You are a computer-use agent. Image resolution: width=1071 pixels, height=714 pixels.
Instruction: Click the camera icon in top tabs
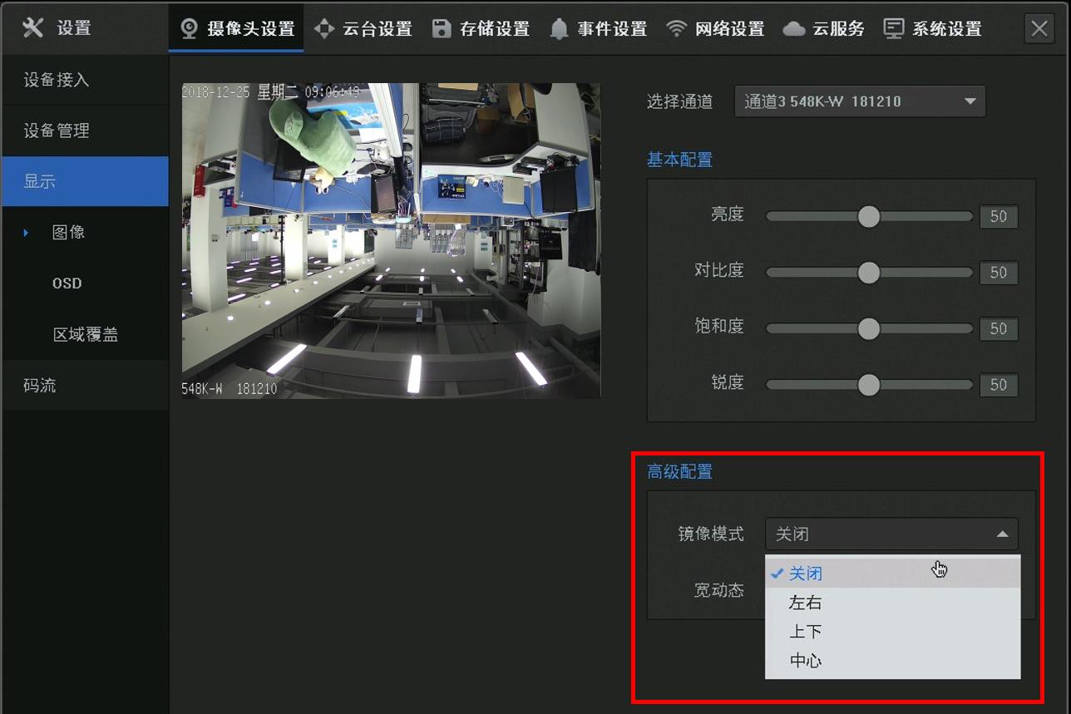[190, 28]
